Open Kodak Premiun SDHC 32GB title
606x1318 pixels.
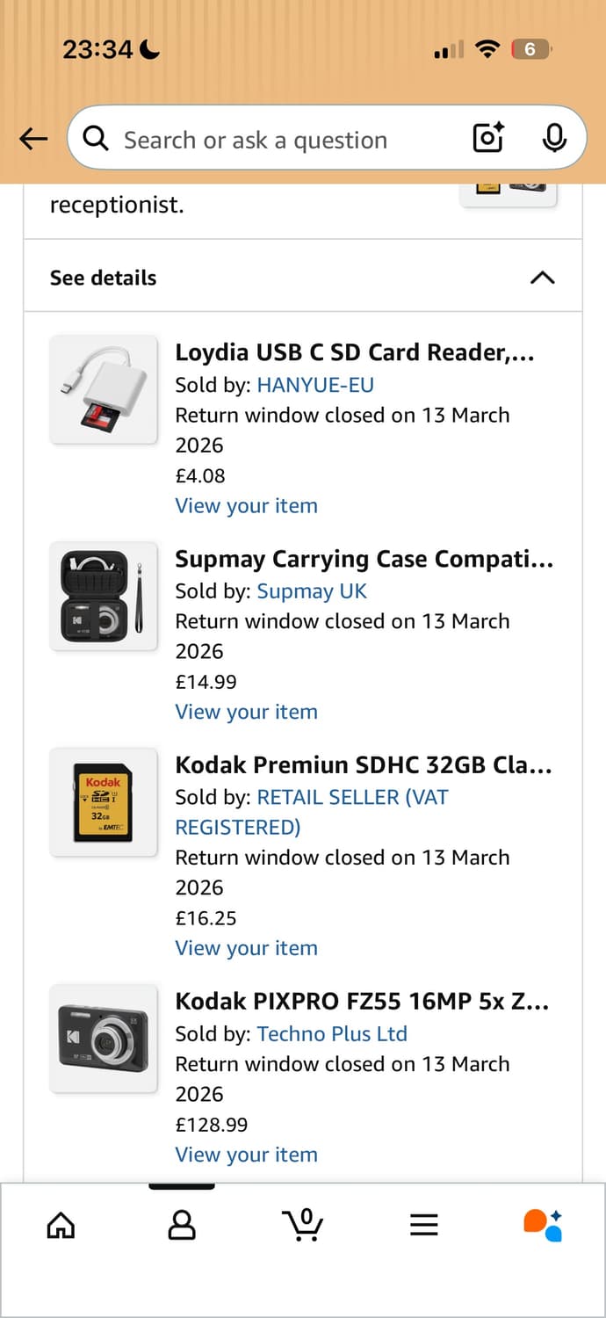(x=364, y=764)
